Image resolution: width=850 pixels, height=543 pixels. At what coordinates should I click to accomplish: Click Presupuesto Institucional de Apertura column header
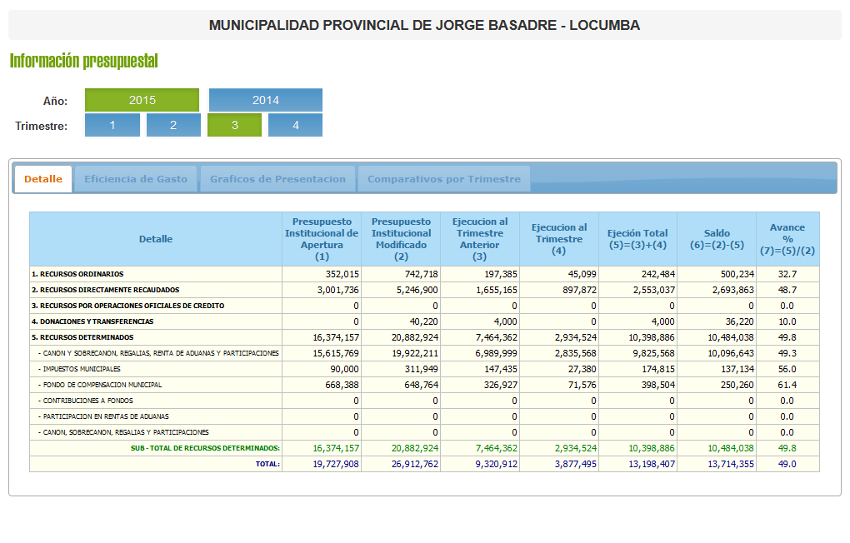click(322, 239)
